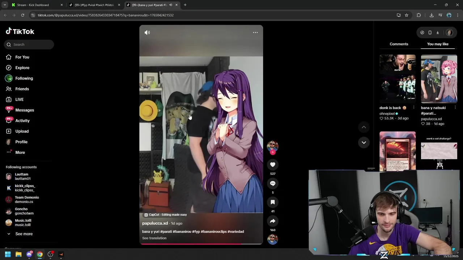The width and height of the screenshot is (463, 260).
Task: Open TikTok coins icon in top pill
Action: point(422,32)
